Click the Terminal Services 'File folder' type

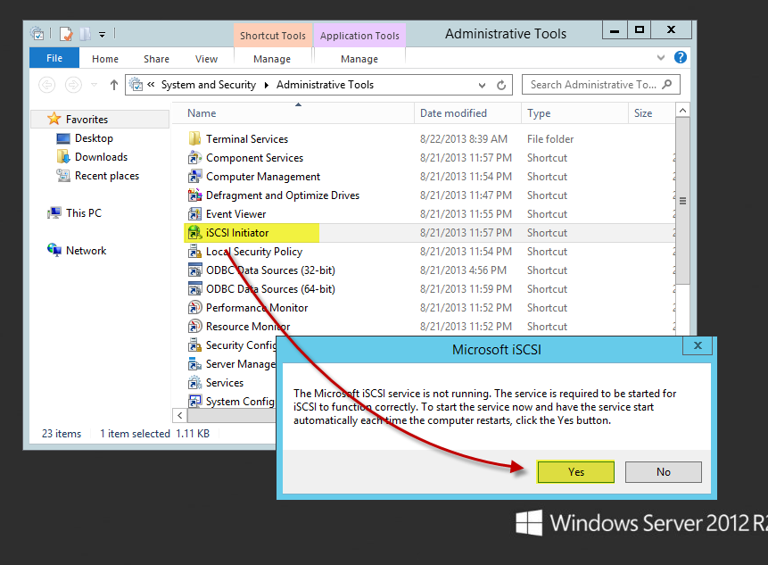550,138
